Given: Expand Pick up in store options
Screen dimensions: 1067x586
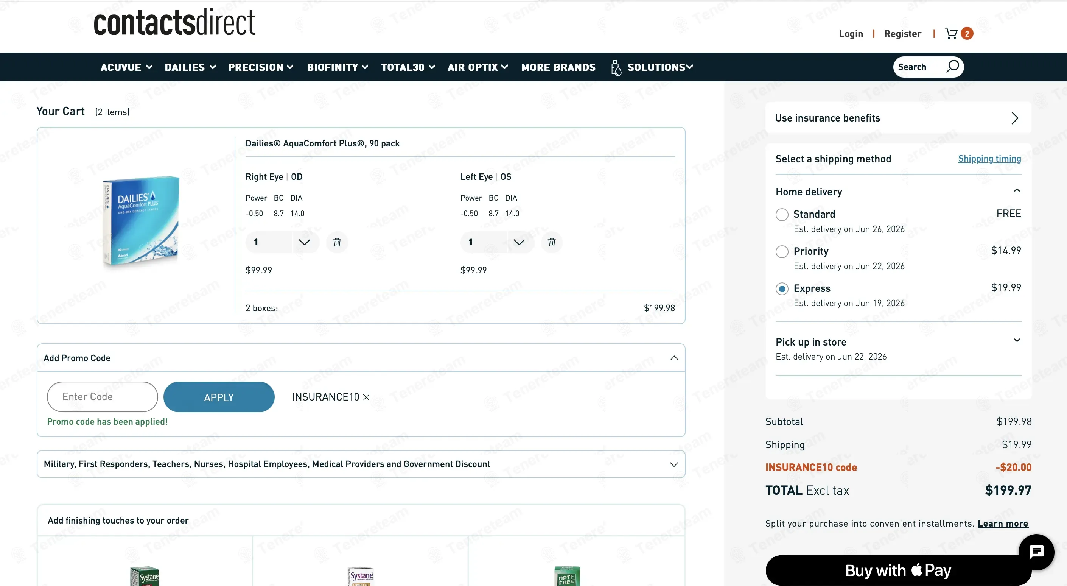Looking at the screenshot, I should (1016, 341).
